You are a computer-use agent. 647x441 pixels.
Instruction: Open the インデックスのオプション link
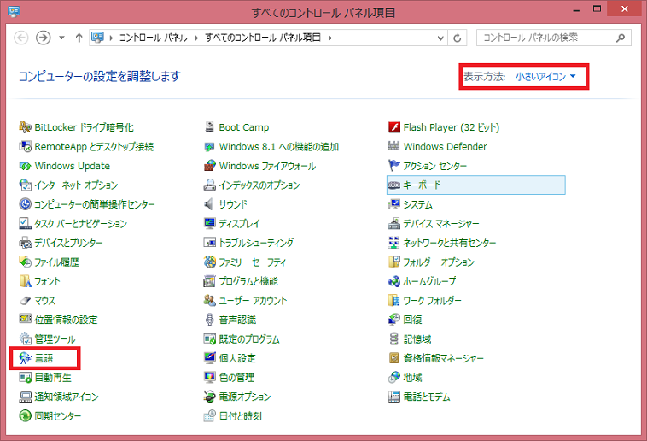pyautogui.click(x=259, y=185)
